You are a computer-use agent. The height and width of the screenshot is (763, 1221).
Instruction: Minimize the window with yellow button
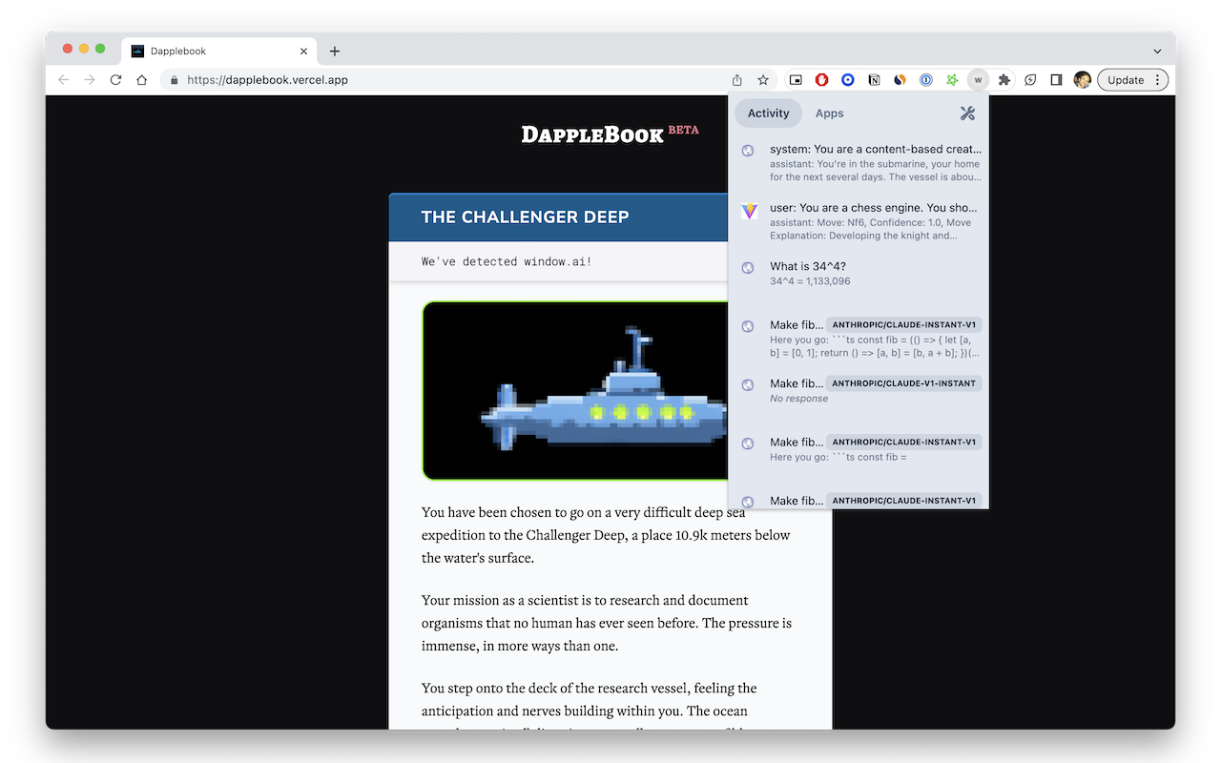(84, 49)
